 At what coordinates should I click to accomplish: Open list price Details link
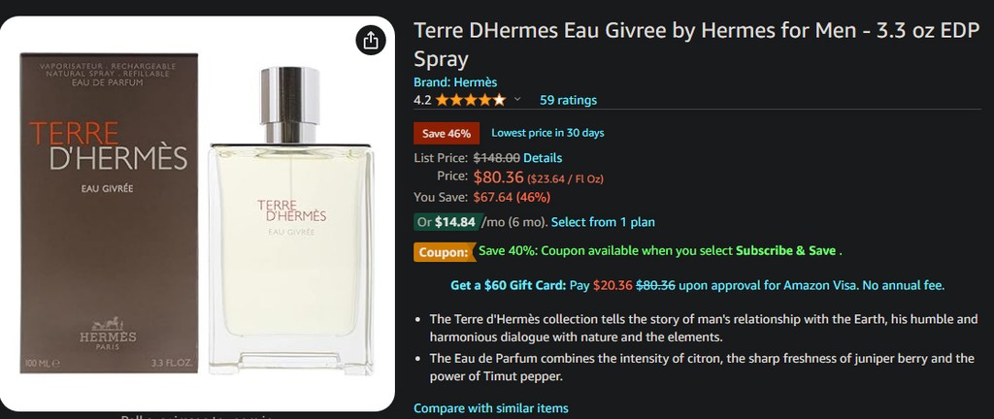coord(543,157)
